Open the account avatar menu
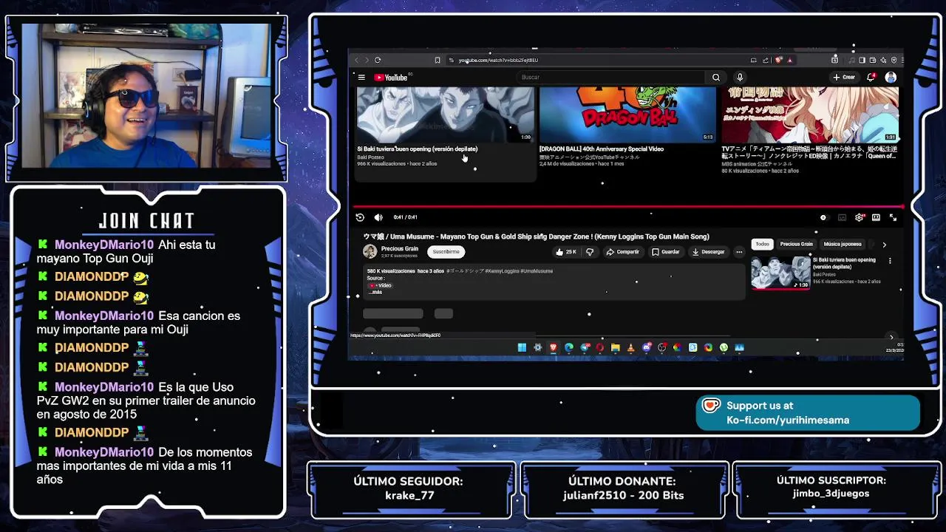946x532 pixels. [891, 77]
